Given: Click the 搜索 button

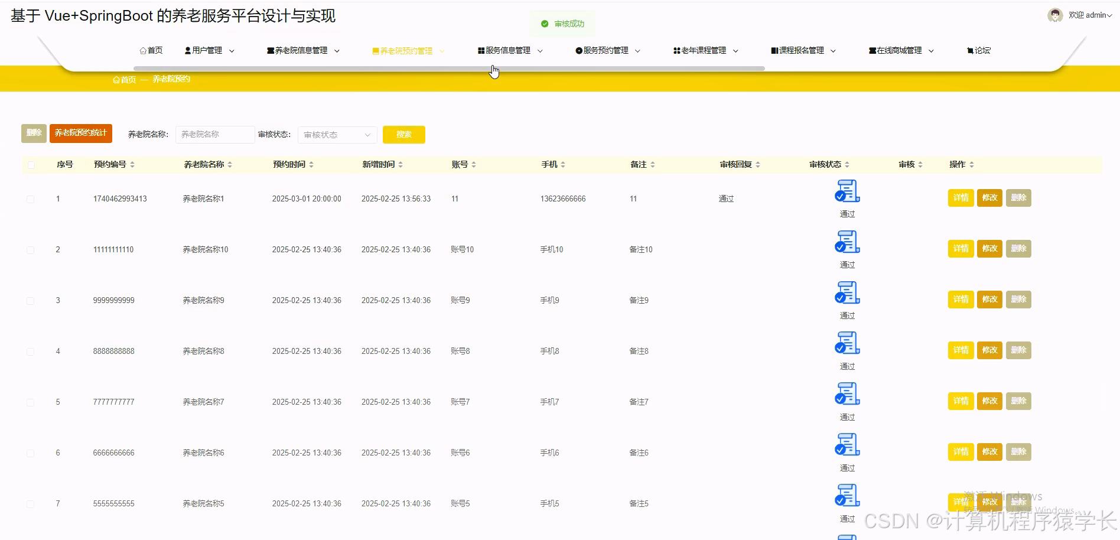Looking at the screenshot, I should click(x=404, y=135).
